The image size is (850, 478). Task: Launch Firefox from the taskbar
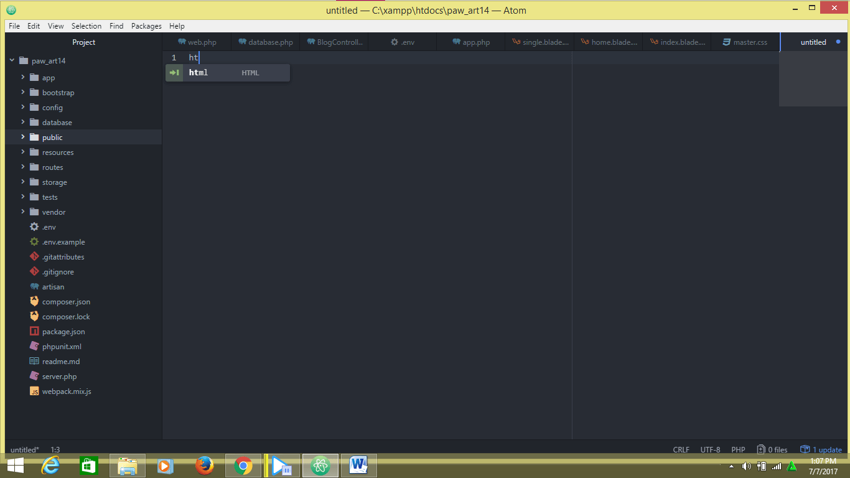(204, 465)
